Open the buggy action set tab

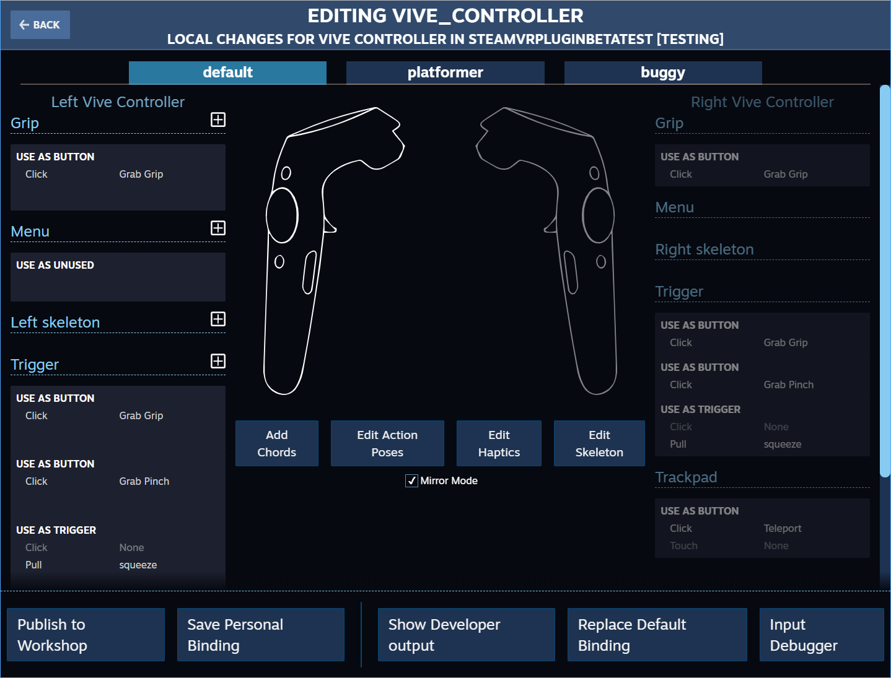[662, 72]
